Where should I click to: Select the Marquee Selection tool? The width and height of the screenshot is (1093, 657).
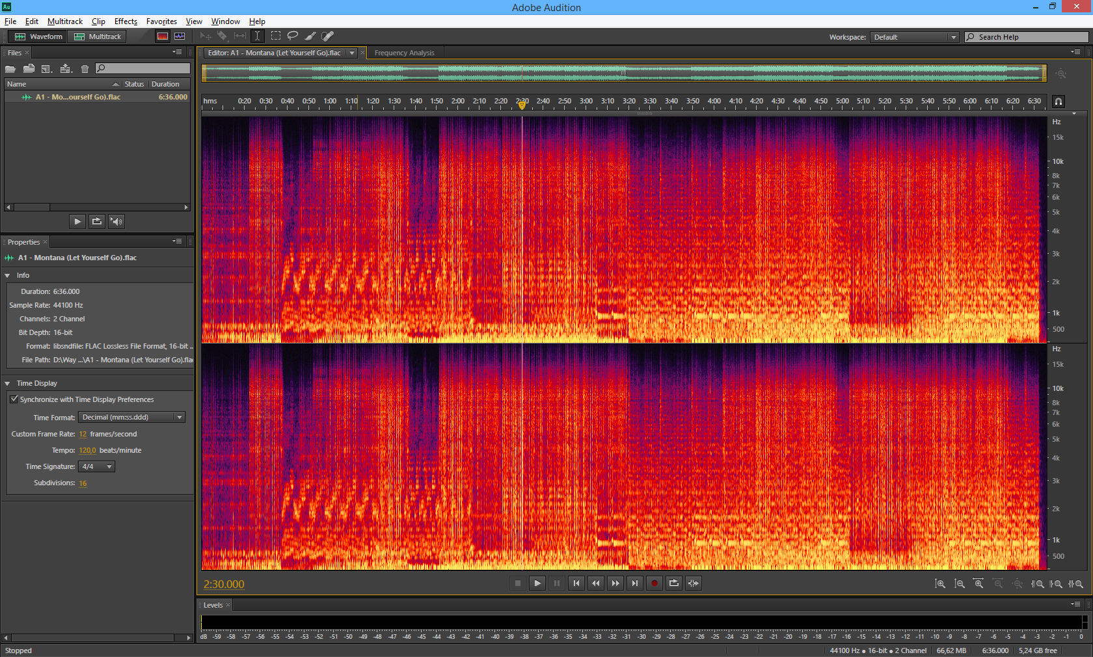pos(276,36)
